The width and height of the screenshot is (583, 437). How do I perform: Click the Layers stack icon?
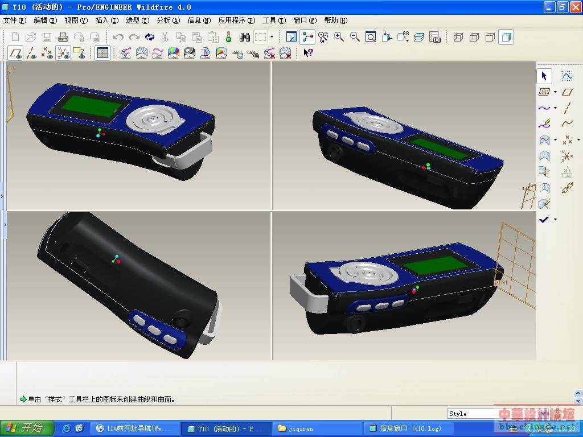[x=419, y=37]
